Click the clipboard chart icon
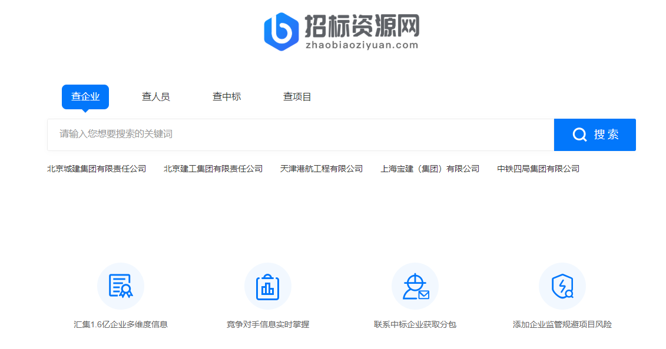 tap(267, 287)
